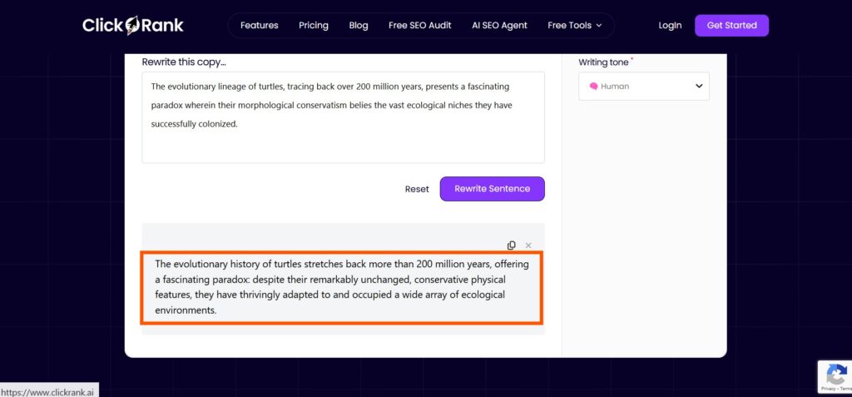Click the Privacy - Terms reCAPTCHA link
Viewport: 852px width, 397px height.
(836, 389)
